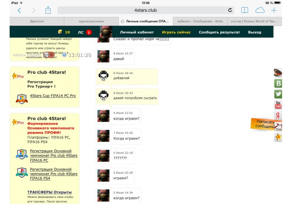Click the VK icon in right sidebar
The height and width of the screenshot is (204, 292).
coord(278,83)
